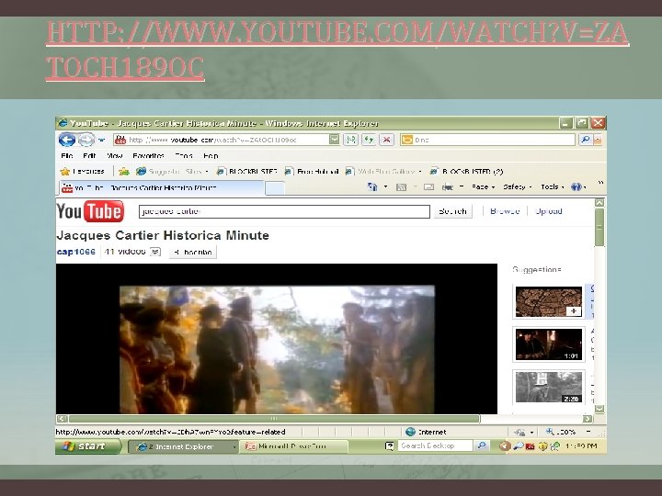
Task: Click the Read Mail icon
Action: pyautogui.click(x=428, y=186)
